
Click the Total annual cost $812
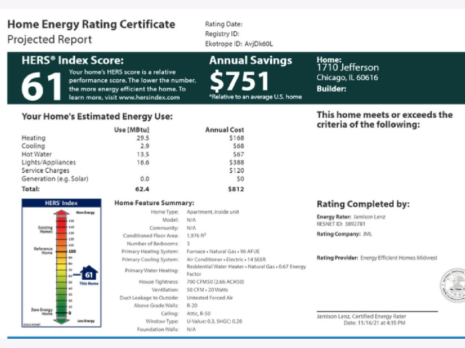pos(236,189)
